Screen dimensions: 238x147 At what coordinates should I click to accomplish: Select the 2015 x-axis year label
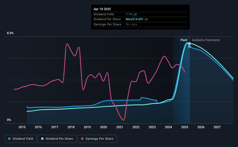(x=22, y=127)
